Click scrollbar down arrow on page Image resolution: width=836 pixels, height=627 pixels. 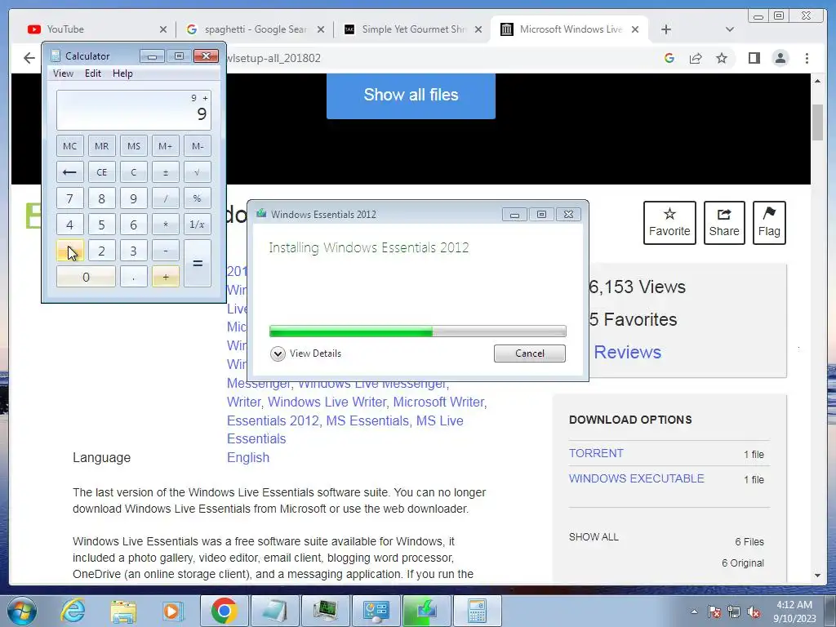pos(817,576)
